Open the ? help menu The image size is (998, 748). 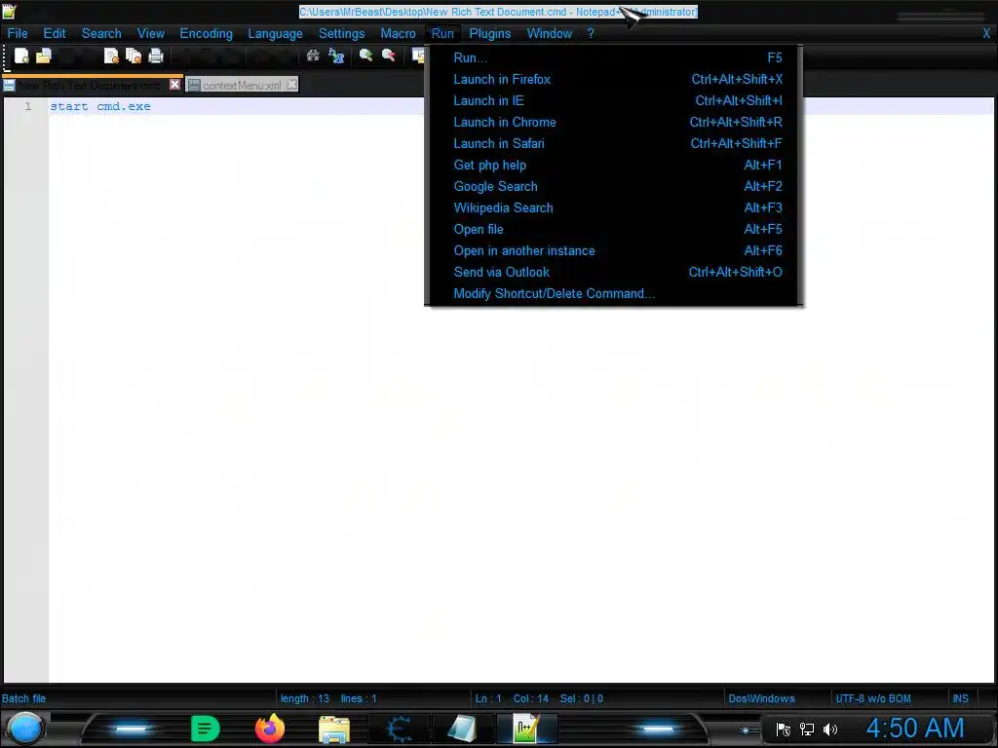(591, 34)
